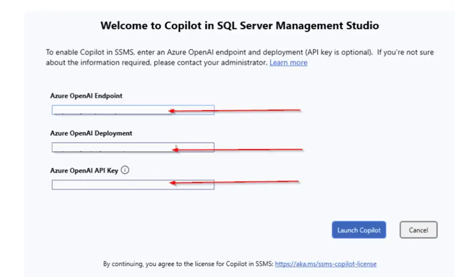Click the 'Welcome to Copilot in SQL Server Management Studio' heading
This screenshot has height=277, width=455.
(x=240, y=25)
